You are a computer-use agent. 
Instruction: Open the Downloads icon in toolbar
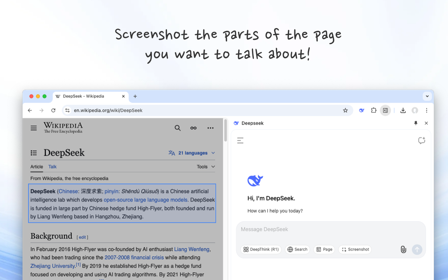(x=403, y=110)
